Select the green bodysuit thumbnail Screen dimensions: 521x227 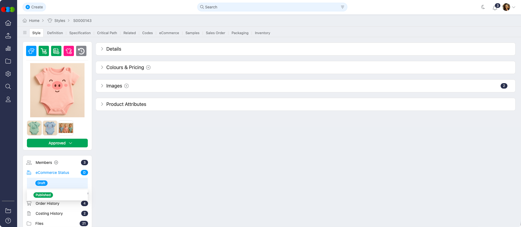35,128
